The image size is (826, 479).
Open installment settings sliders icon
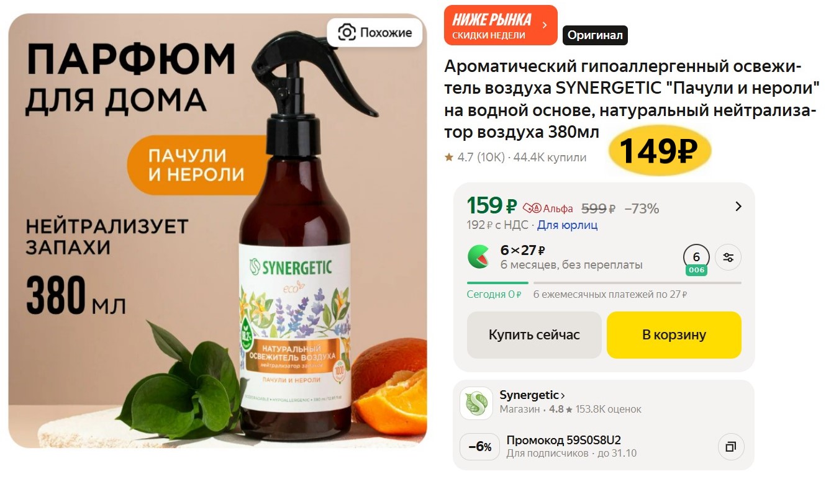(728, 257)
